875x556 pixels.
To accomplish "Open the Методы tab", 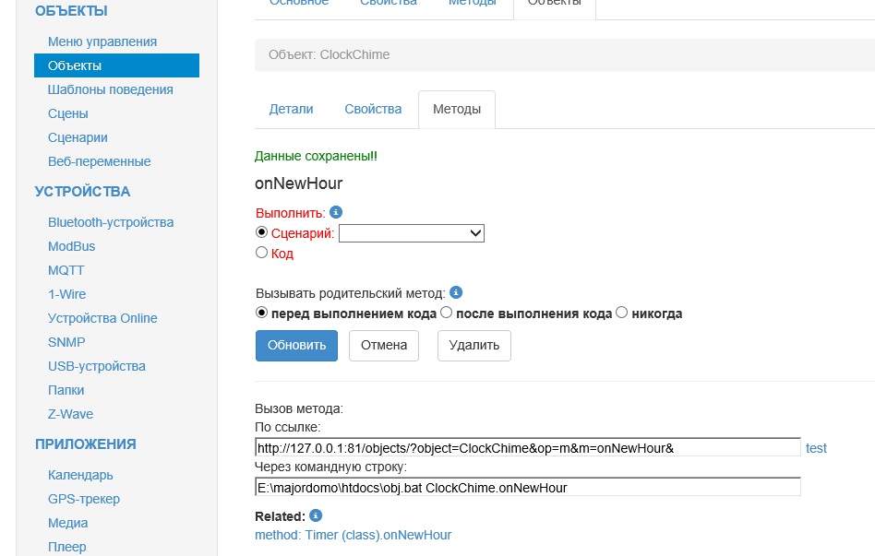I will point(457,109).
